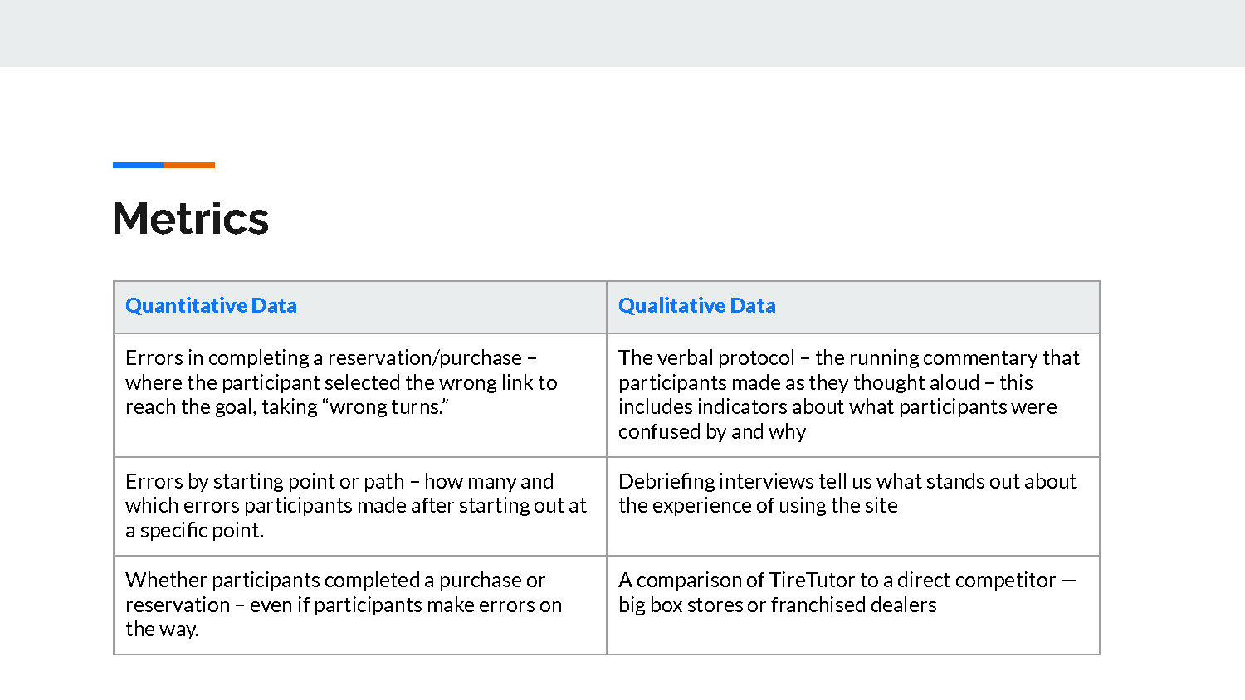This screenshot has height=700, width=1245.
Task: Select the errors by starting point cell
Action: pos(360,506)
